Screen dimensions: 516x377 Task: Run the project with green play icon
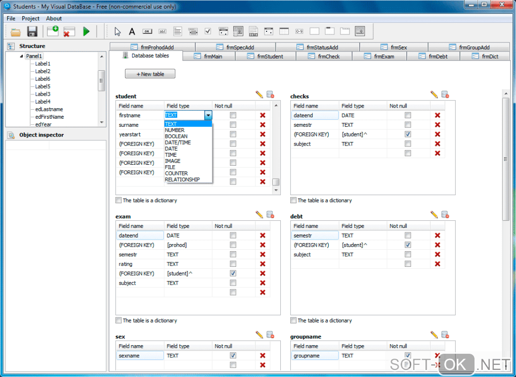point(86,32)
